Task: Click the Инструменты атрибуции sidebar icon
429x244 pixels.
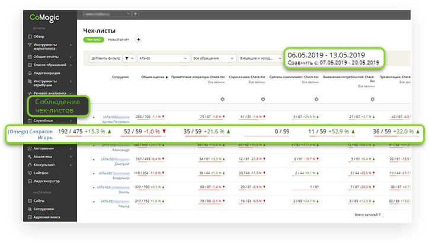Action: (30, 81)
